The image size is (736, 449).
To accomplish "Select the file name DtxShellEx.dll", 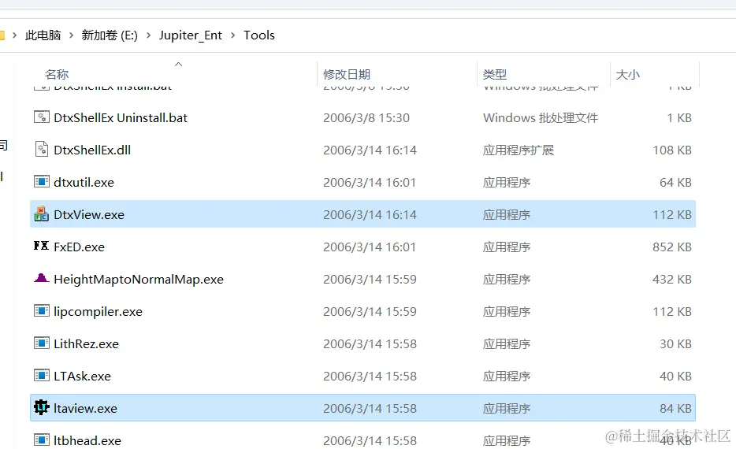I will coord(92,150).
